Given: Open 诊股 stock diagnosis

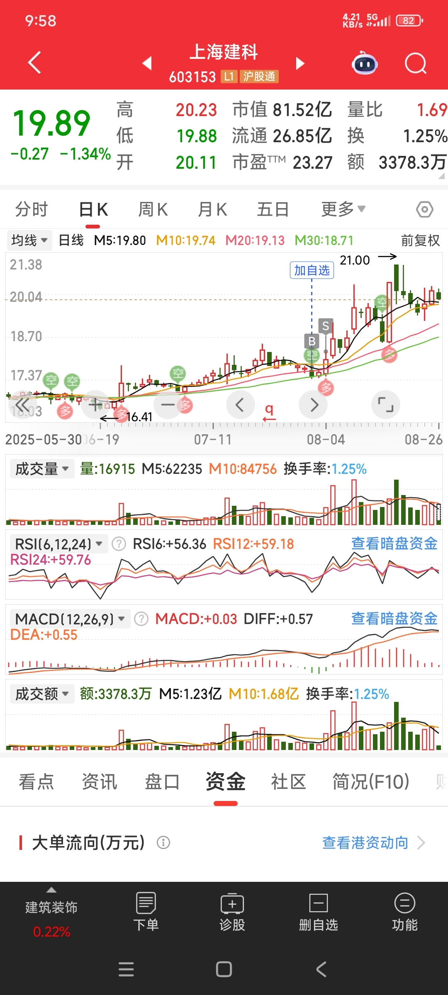Looking at the screenshot, I should point(232,912).
